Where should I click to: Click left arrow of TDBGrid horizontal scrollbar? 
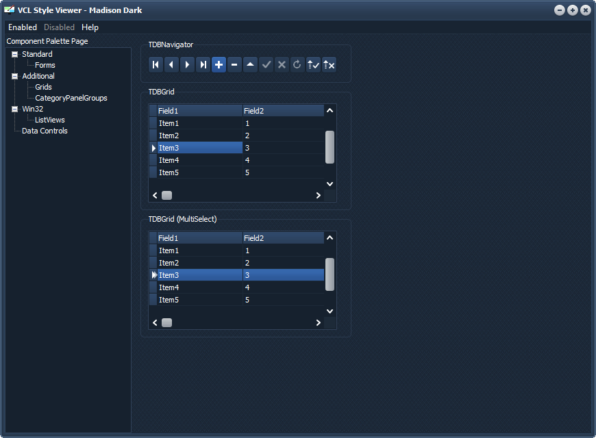[x=155, y=195]
